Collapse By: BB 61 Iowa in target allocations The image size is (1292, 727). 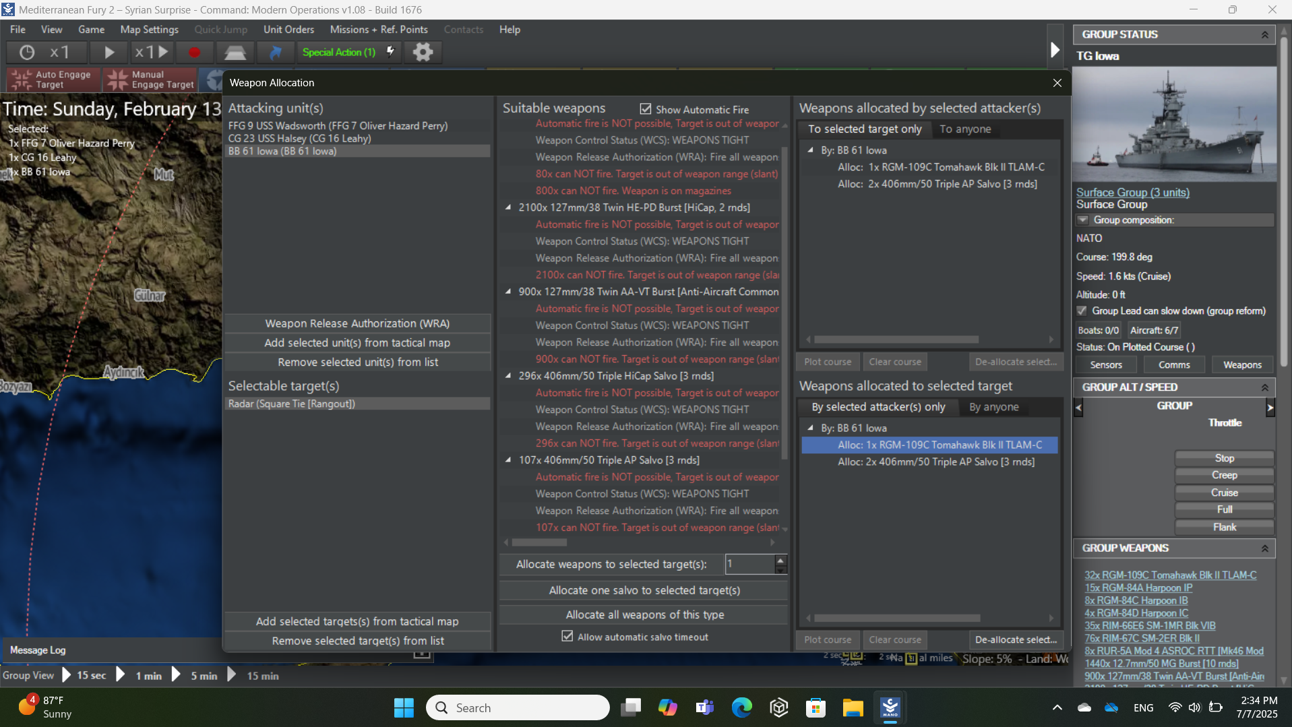point(811,428)
